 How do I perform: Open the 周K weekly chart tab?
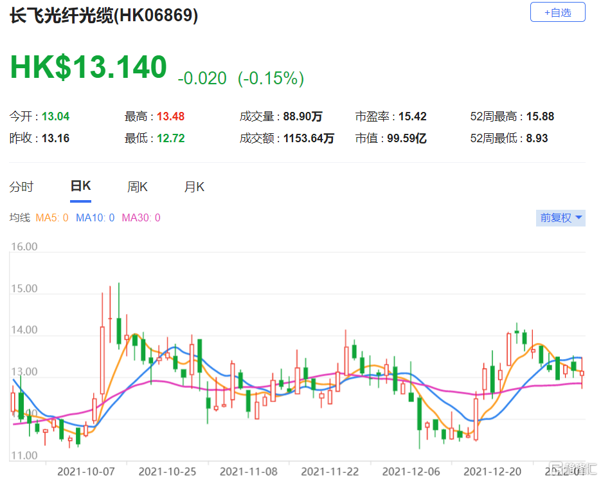(x=137, y=187)
